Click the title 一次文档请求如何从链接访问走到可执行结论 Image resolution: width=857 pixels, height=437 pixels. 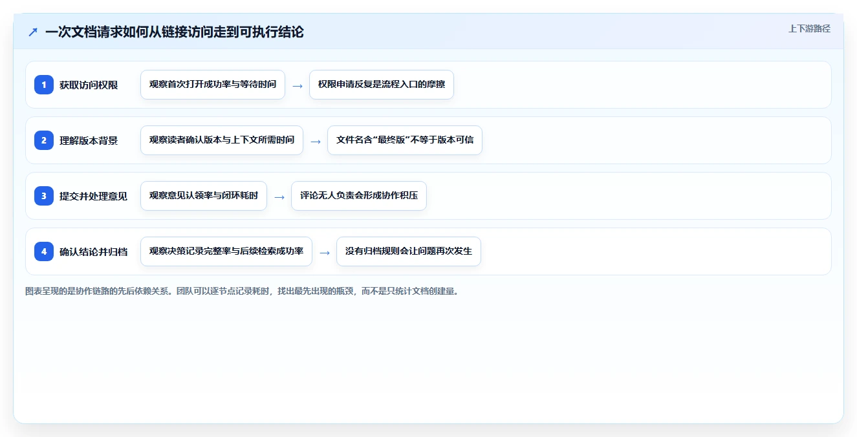pyautogui.click(x=175, y=32)
